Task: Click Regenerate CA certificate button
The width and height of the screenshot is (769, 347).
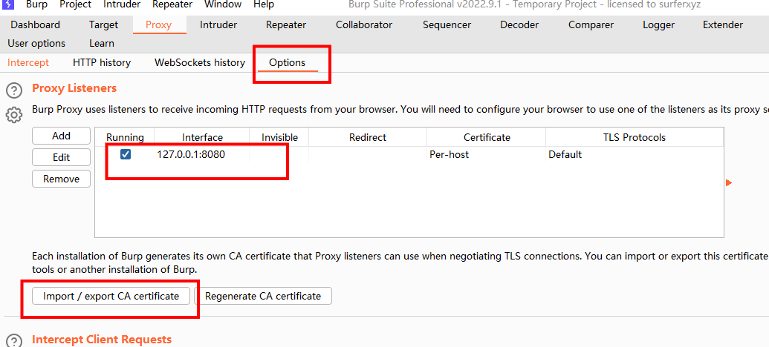Action: pyautogui.click(x=263, y=296)
